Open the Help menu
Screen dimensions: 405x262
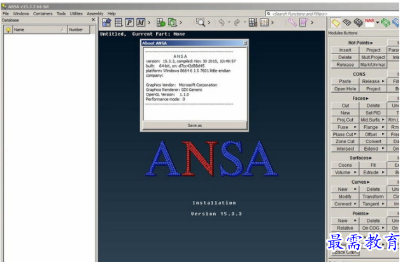(x=111, y=13)
